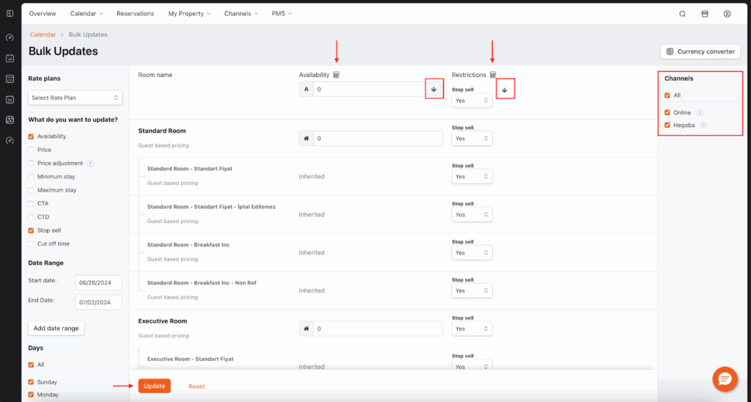Screen dimensions: 751x402
Task: Open Stop sell dropdown for Standard Room
Action: click(x=472, y=138)
